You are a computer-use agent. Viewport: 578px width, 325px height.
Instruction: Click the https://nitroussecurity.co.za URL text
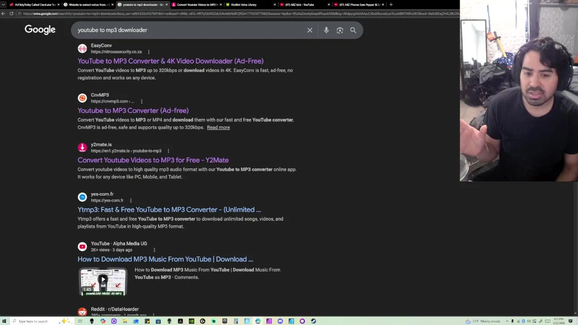116,52
